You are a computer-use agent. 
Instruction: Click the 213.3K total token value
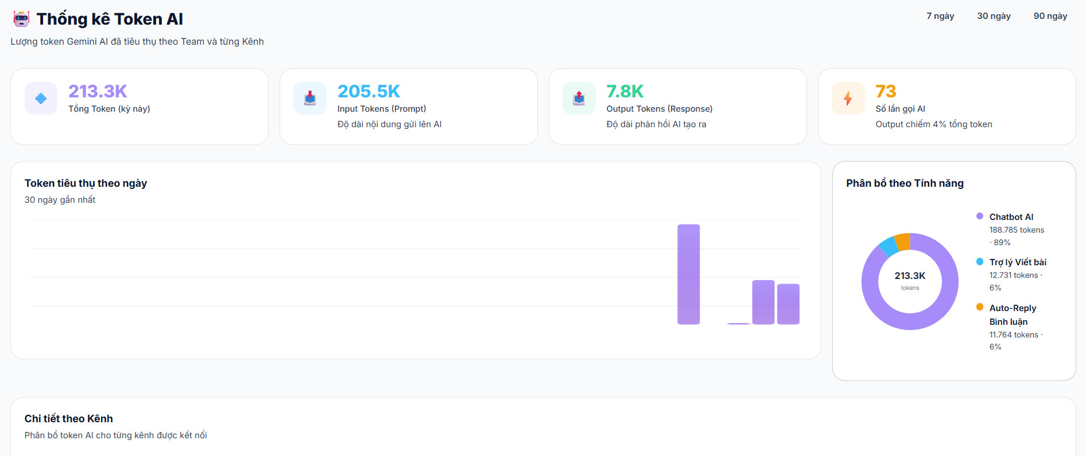[x=98, y=91]
